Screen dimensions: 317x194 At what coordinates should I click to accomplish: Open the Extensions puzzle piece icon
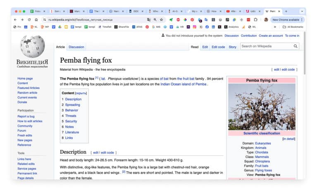point(255,19)
